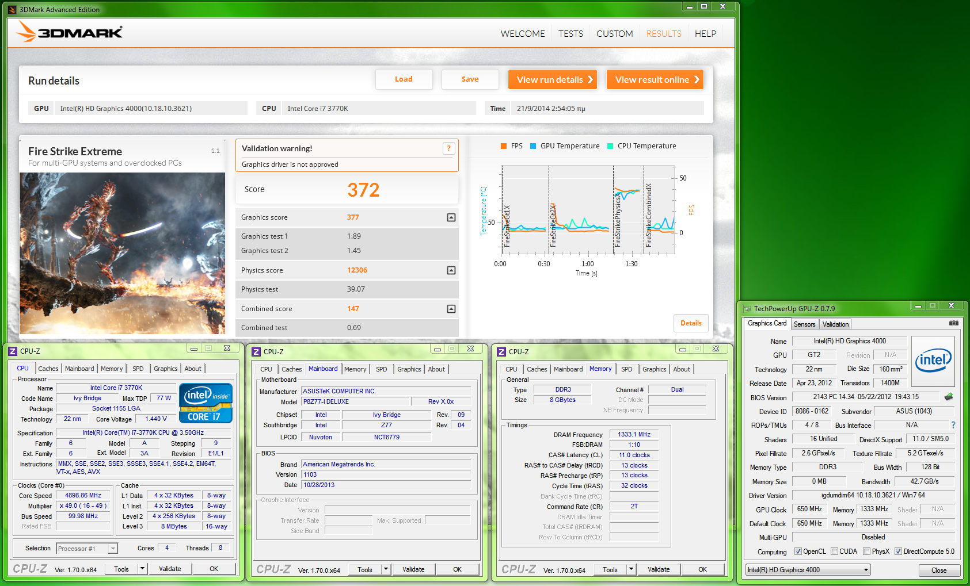Screen dimensions: 970x586
Task: Click the Bus Interface question mark in GPU-Z
Action: tap(953, 425)
